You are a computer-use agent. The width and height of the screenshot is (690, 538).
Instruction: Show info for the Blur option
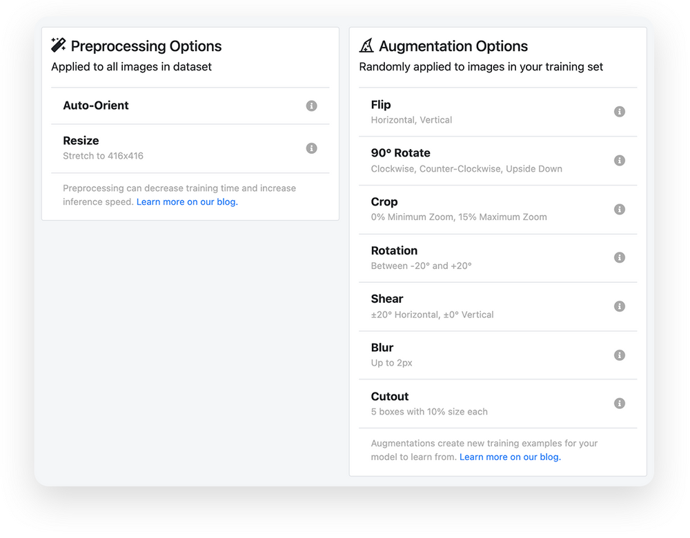[x=620, y=355]
